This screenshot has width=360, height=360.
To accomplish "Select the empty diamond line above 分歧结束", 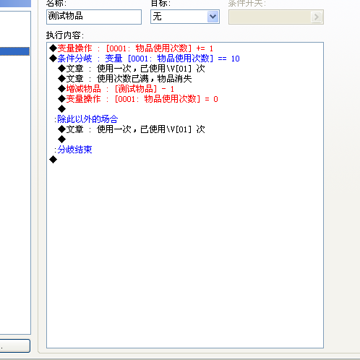I will 61,140.
